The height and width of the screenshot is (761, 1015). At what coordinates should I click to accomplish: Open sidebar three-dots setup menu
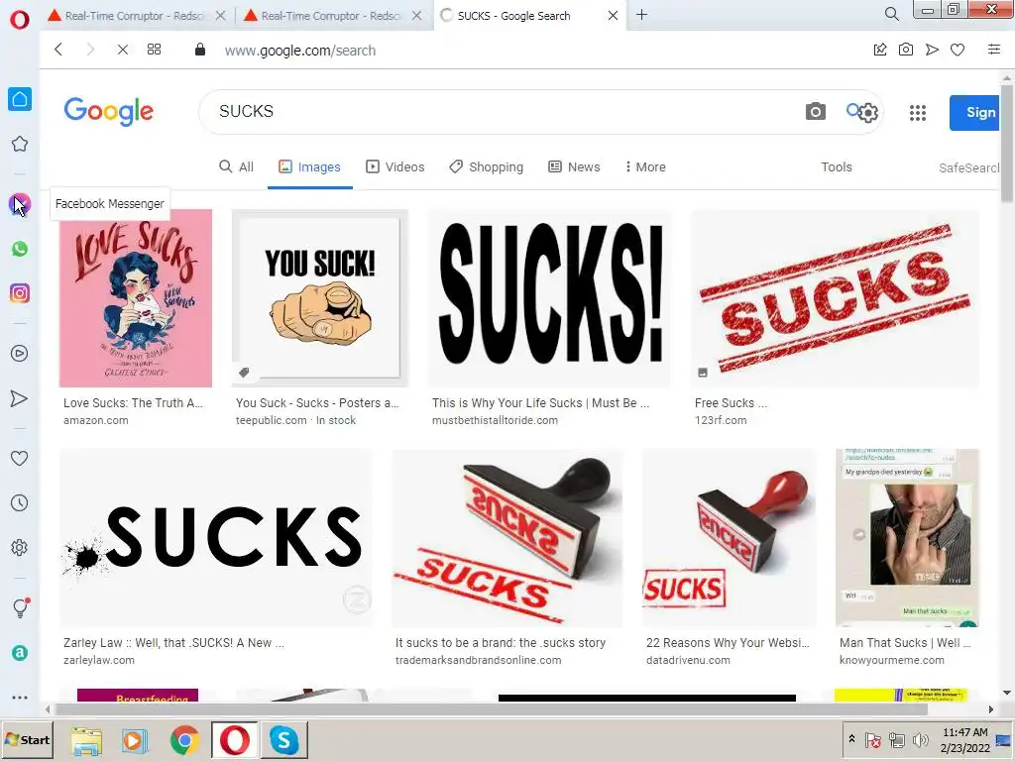(x=20, y=698)
